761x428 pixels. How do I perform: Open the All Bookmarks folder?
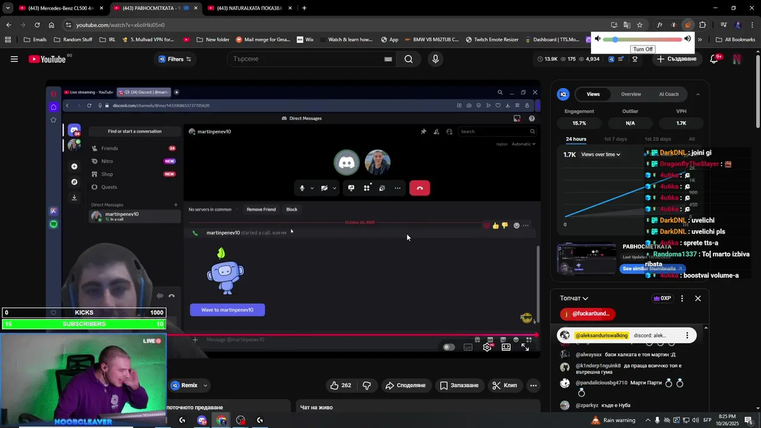pos(735,39)
